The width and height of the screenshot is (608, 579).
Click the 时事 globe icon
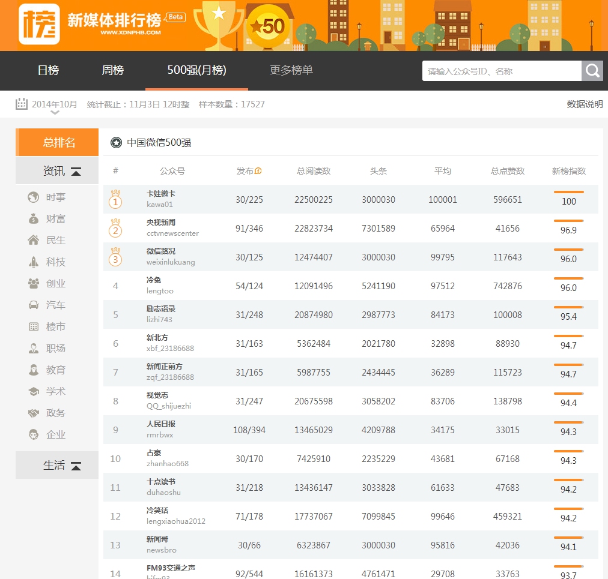(x=34, y=197)
